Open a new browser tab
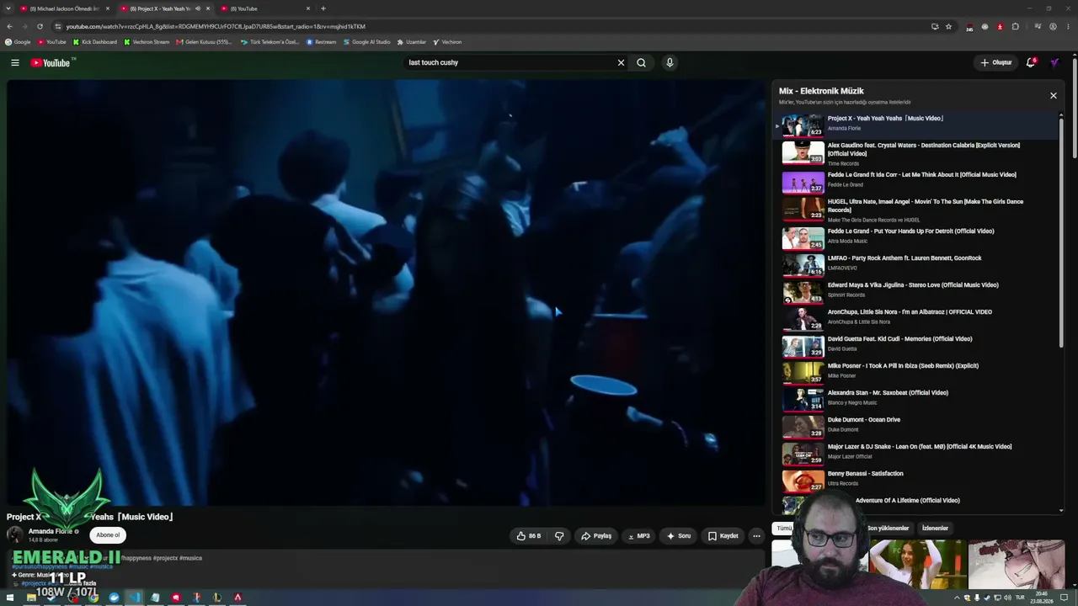The width and height of the screenshot is (1078, 606). click(323, 8)
